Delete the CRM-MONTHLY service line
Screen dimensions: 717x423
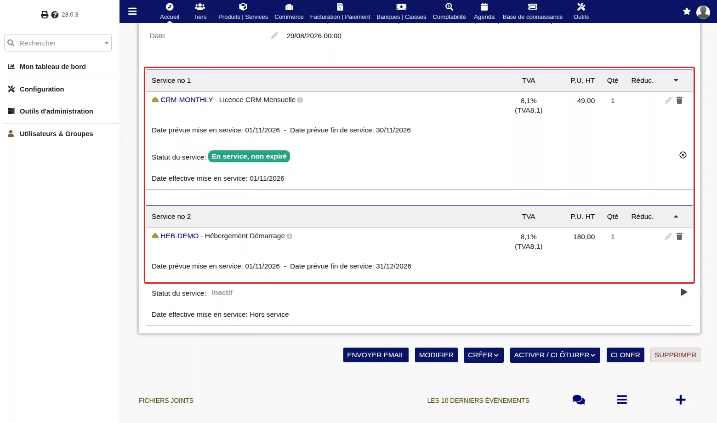679,100
